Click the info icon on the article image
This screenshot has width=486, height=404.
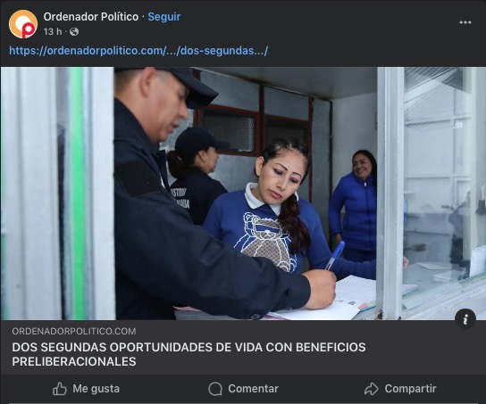465,318
